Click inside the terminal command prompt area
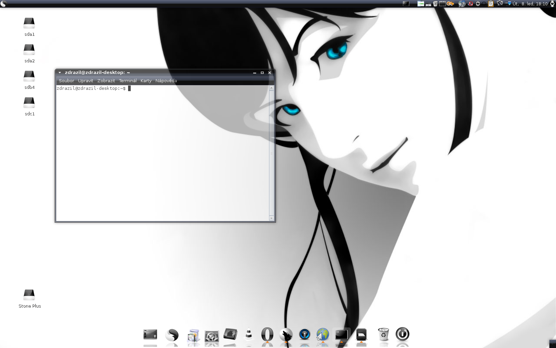The width and height of the screenshot is (556, 348). click(162, 149)
